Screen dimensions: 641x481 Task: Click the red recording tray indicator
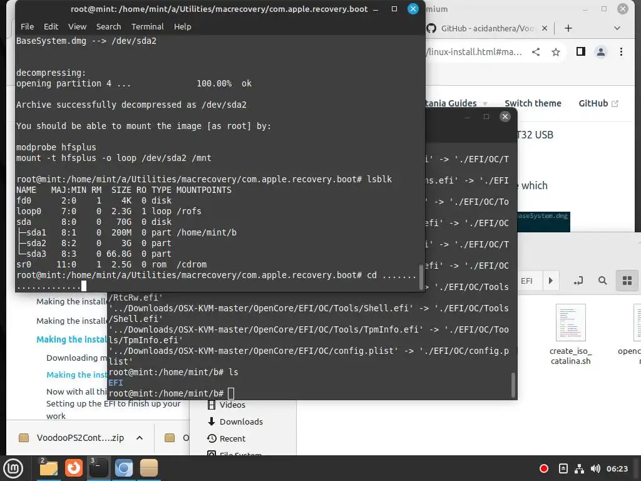click(x=544, y=468)
